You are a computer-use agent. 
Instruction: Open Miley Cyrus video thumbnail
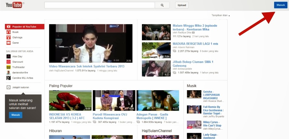pyautogui.click(x=194, y=125)
